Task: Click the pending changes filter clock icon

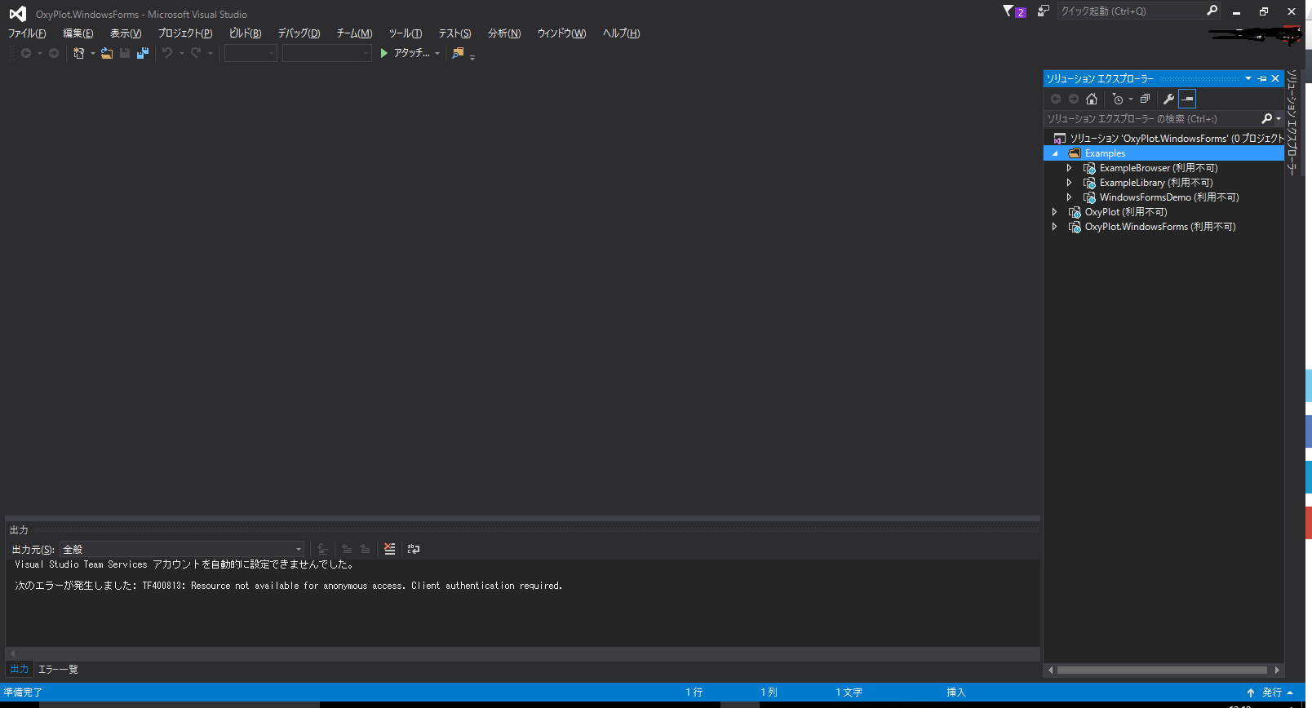Action: point(1118,99)
